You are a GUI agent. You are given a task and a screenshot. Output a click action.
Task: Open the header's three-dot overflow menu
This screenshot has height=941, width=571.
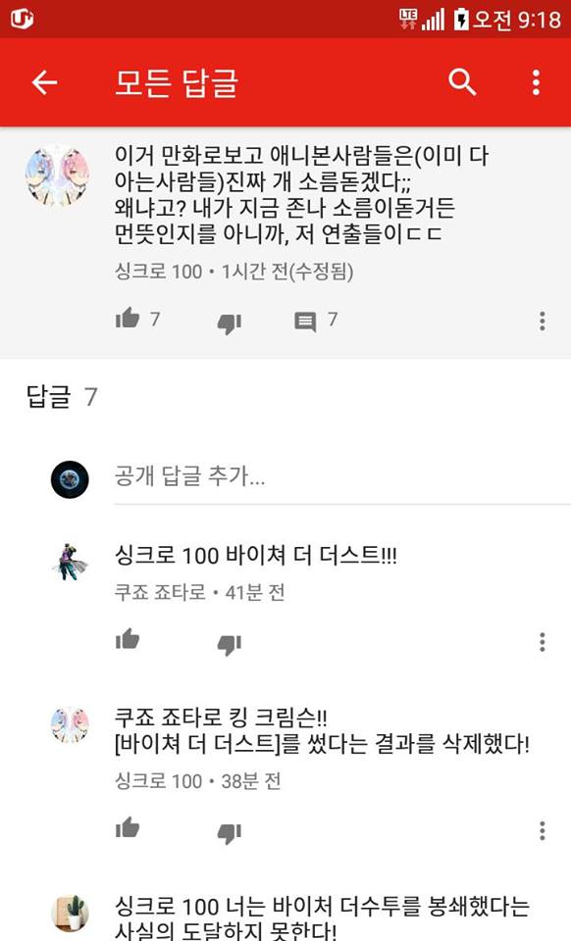pyautogui.click(x=537, y=82)
